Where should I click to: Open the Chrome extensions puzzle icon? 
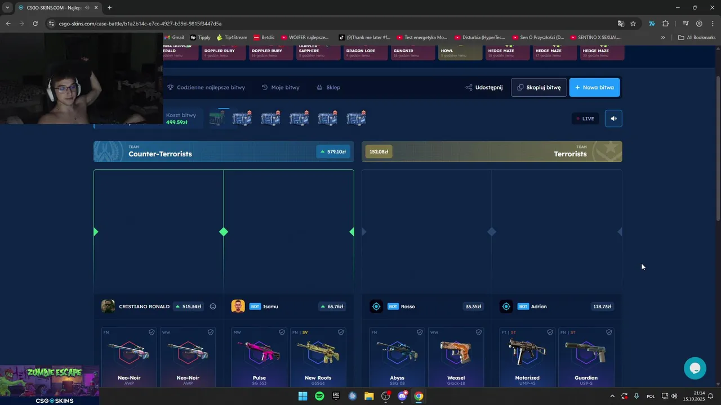(x=666, y=24)
